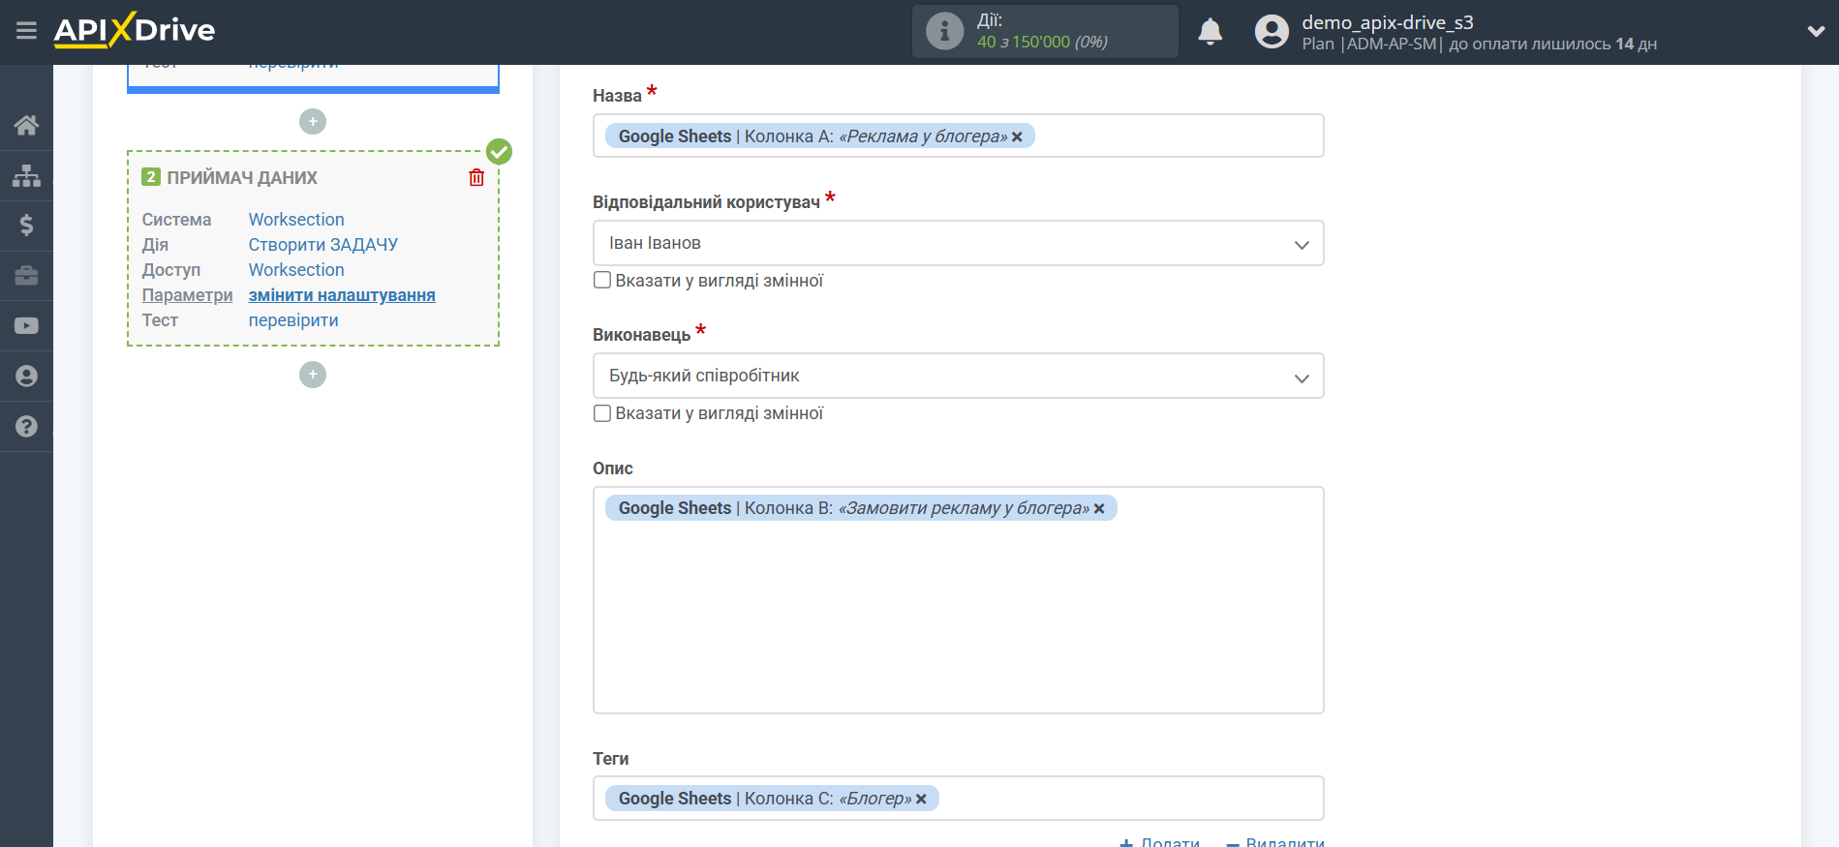Add step below data receiver block
This screenshot has width=1839, height=847.
313,375
